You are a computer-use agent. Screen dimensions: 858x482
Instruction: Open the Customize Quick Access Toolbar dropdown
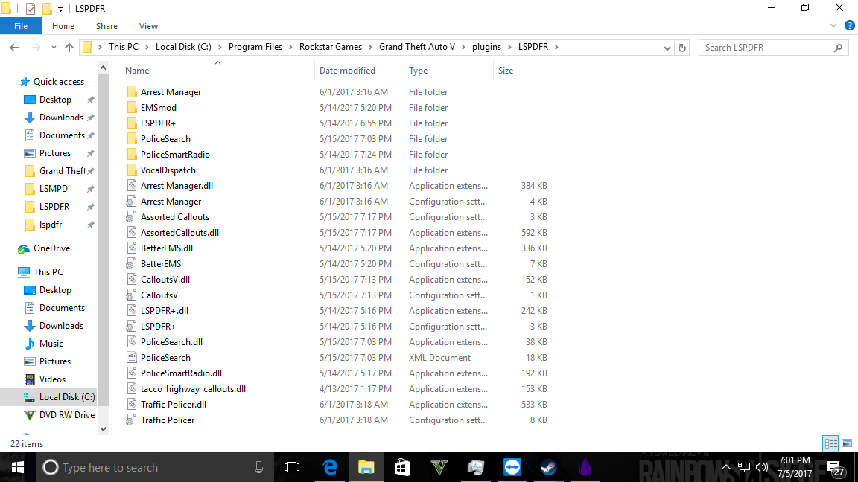[x=61, y=9]
